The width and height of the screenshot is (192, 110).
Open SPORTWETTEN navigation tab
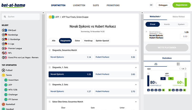pos(58,5)
